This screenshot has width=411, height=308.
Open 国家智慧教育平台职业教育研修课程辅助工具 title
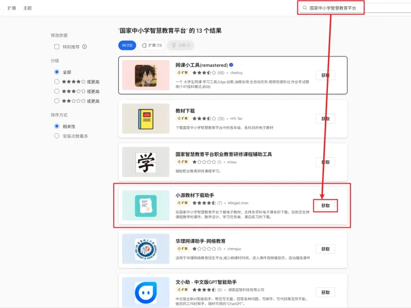point(223,154)
